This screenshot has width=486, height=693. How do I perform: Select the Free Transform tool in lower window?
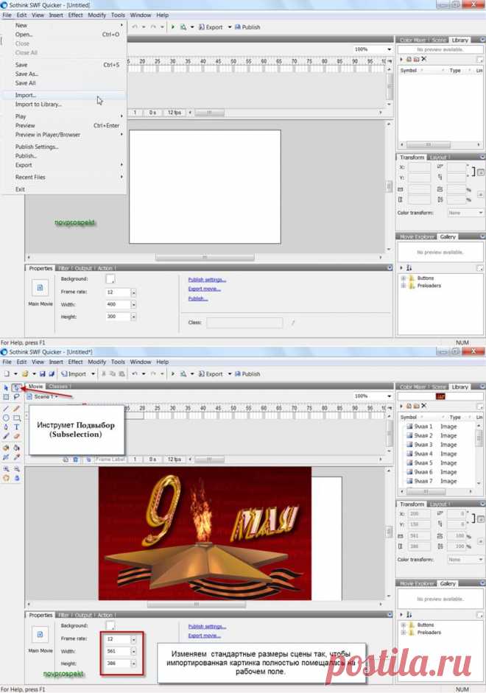coord(6,397)
